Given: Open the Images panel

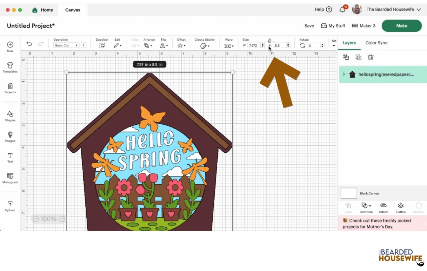Looking at the screenshot, I should pos(10,137).
